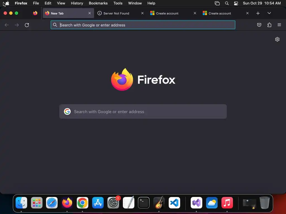Open the File menu

tap(36, 3)
